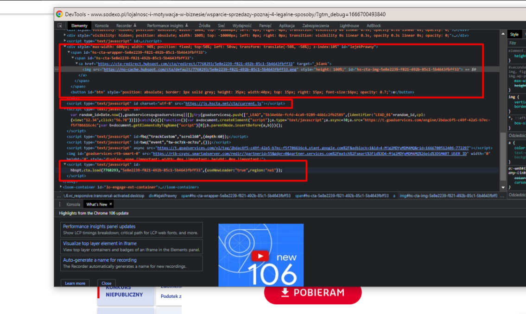This screenshot has height=314, width=526.
Task: Select img#hs-cta-img breadcrumb item
Action: (x=449, y=196)
